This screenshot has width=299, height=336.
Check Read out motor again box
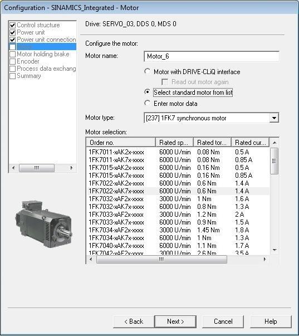165,82
